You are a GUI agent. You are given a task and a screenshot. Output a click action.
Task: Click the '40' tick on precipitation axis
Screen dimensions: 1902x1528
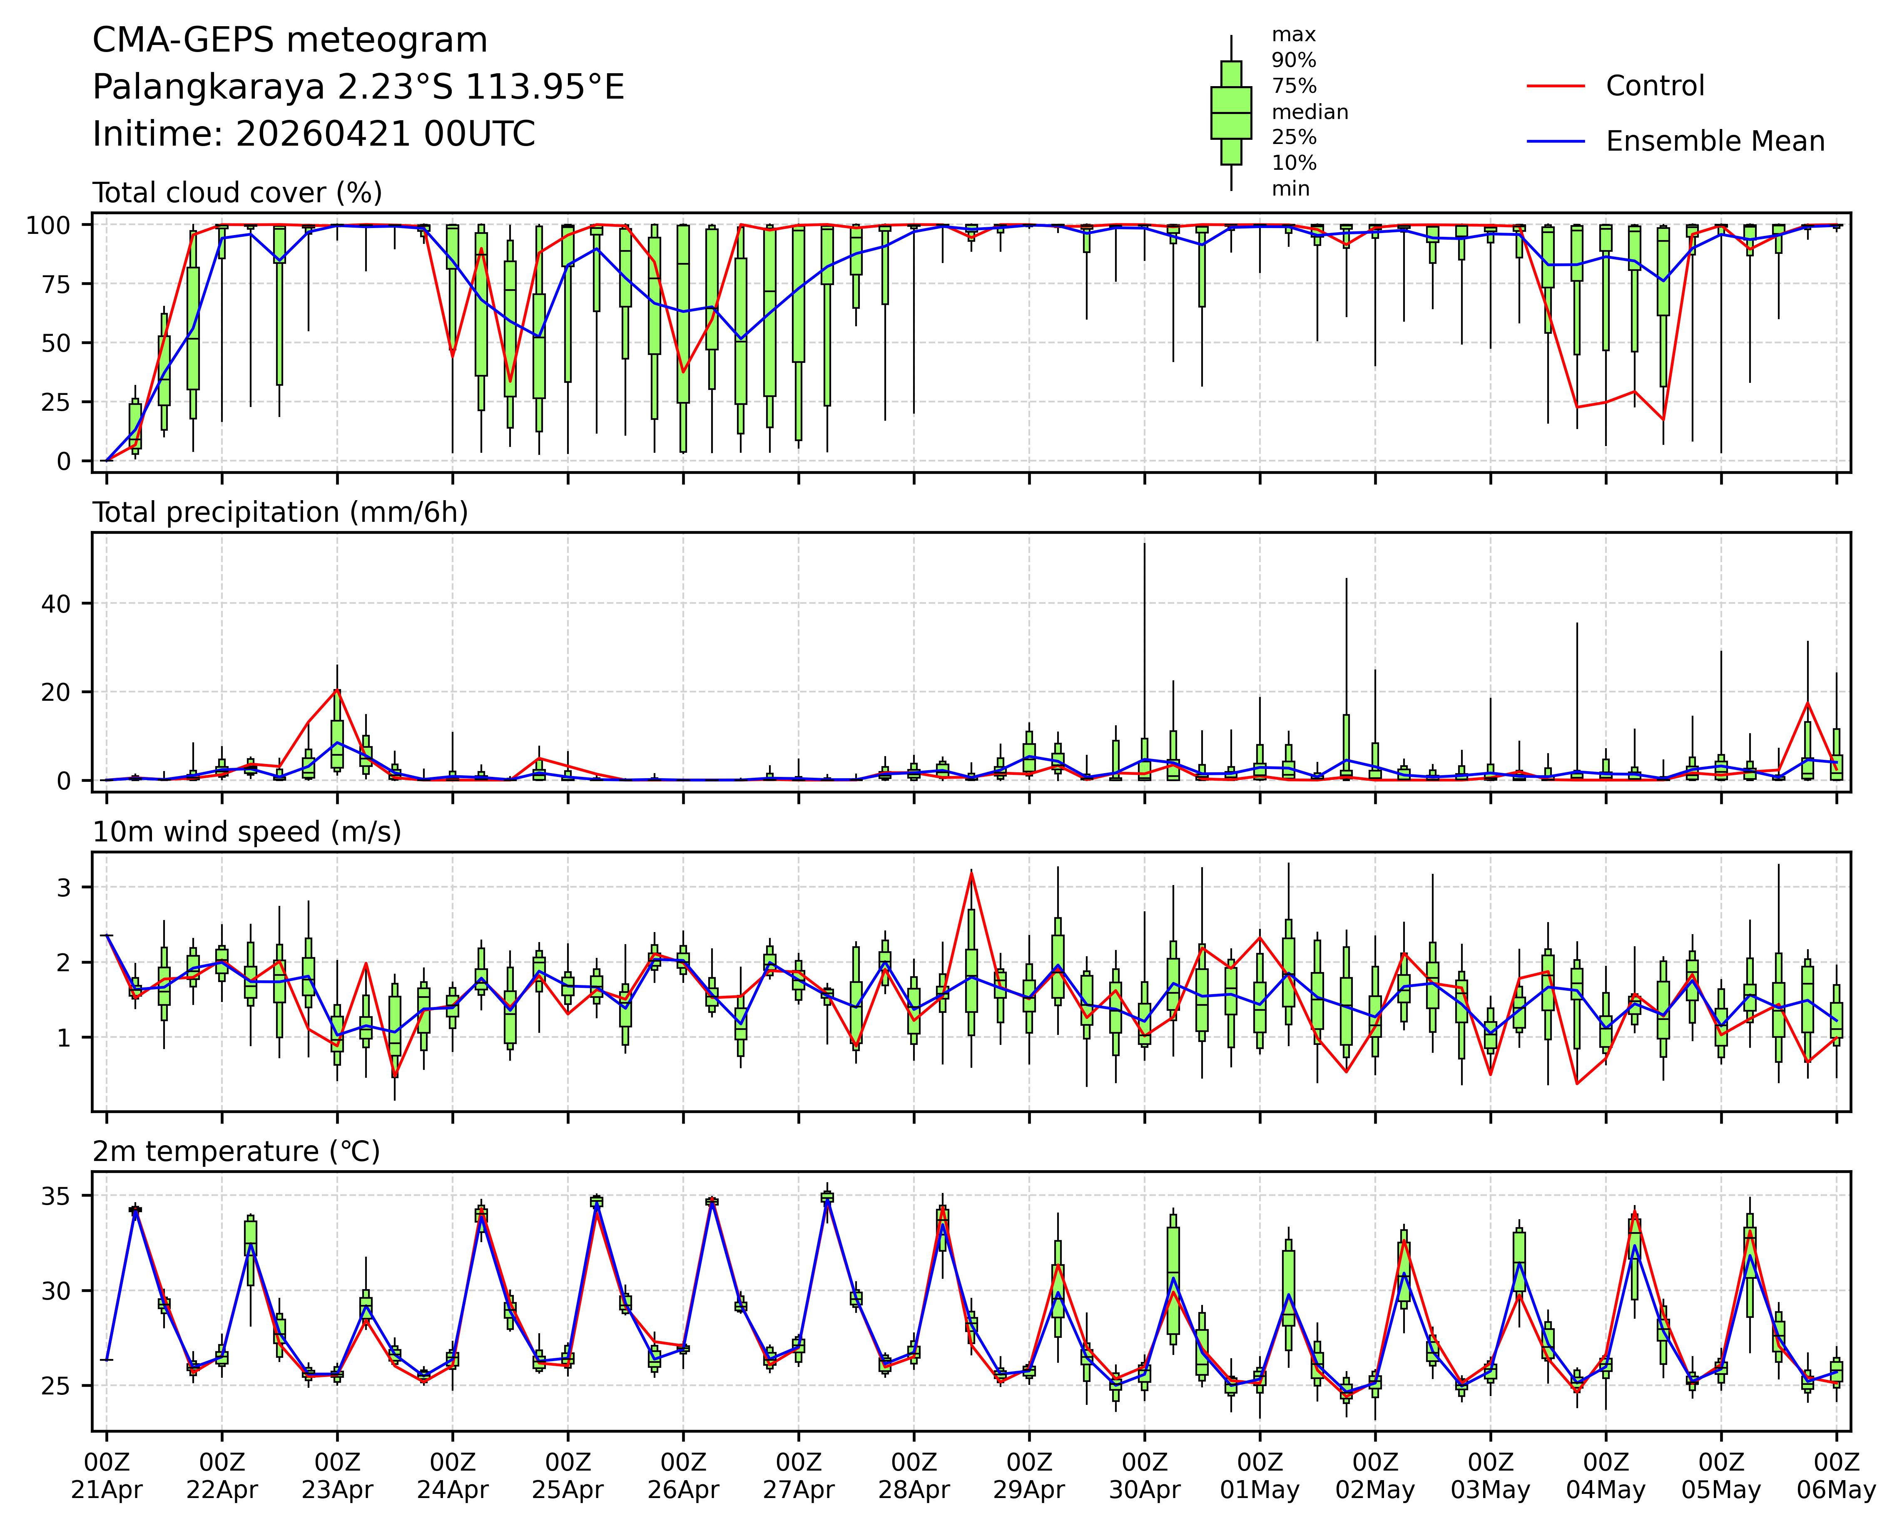coord(55,604)
